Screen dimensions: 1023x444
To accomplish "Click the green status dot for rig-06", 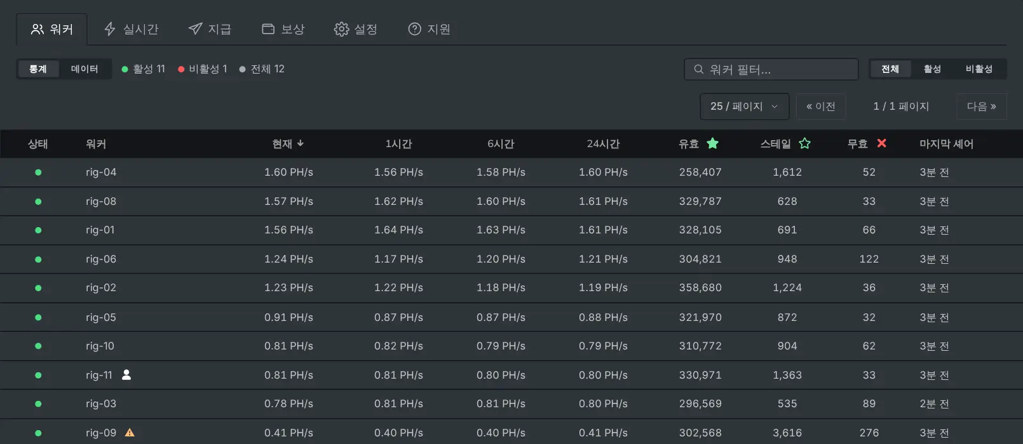I will pyautogui.click(x=38, y=259).
